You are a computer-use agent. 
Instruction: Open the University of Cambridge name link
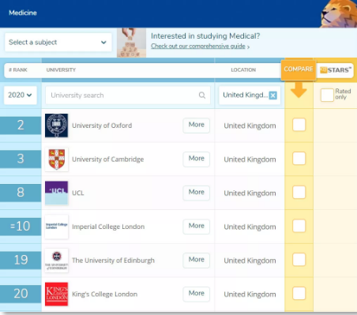[x=108, y=159]
